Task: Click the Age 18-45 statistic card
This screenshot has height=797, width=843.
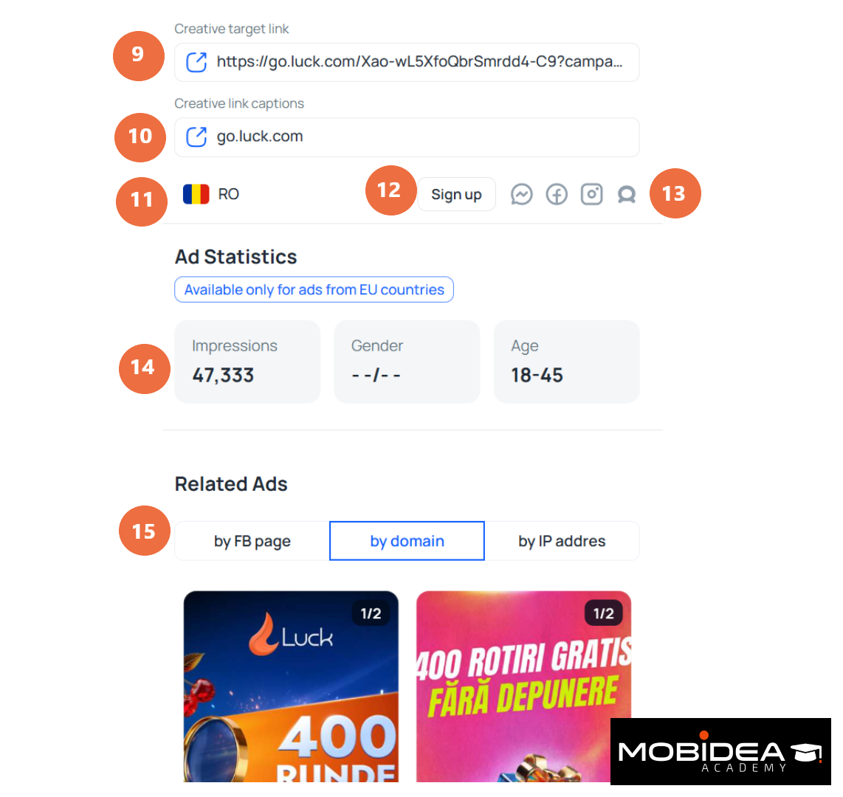Action: (567, 362)
